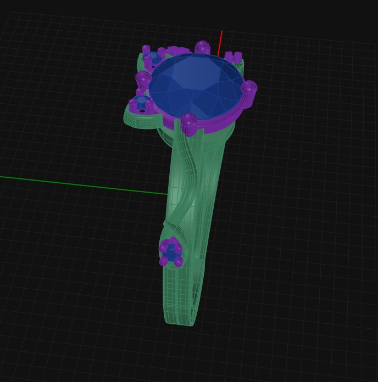Select the large blue center gemstone

[196, 87]
